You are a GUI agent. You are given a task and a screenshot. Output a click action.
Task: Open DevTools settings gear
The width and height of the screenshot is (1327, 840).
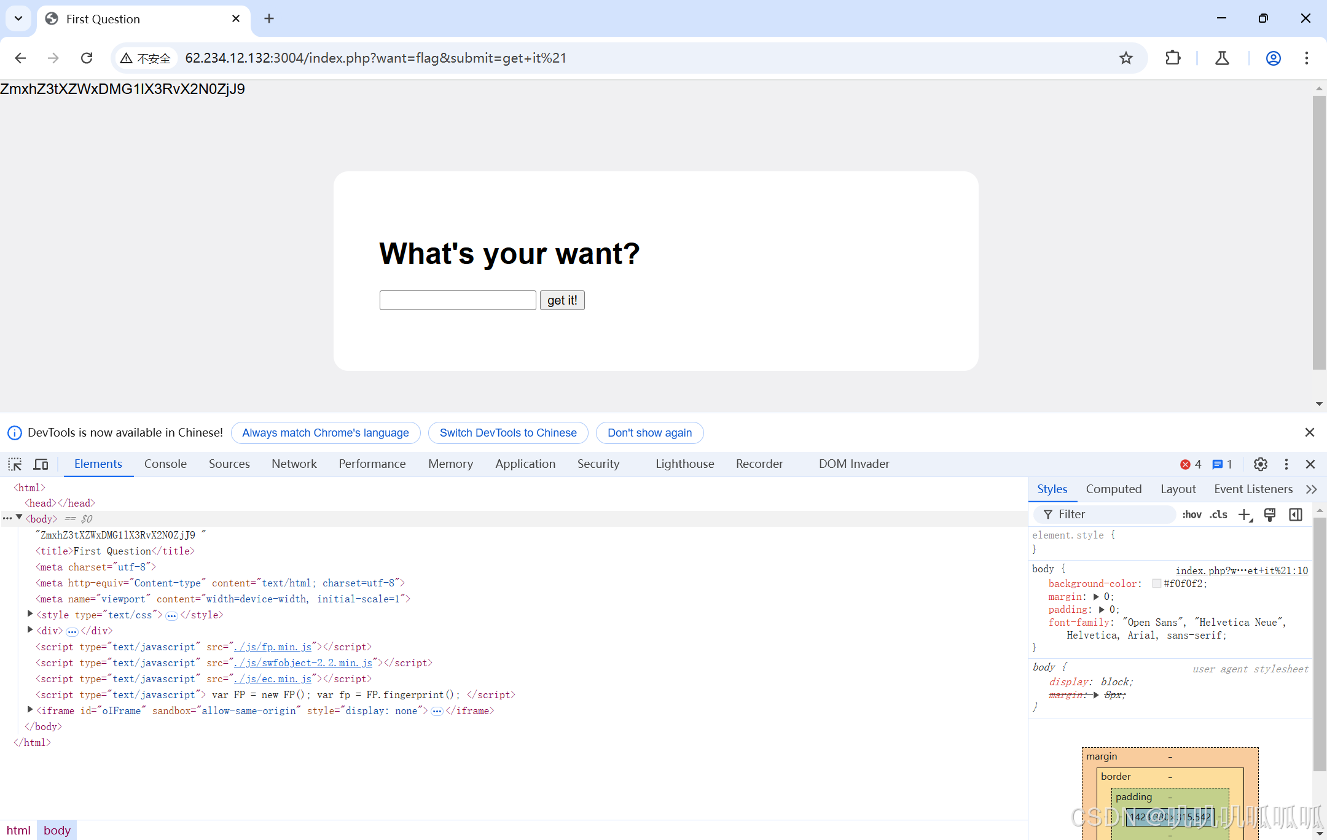click(1260, 464)
